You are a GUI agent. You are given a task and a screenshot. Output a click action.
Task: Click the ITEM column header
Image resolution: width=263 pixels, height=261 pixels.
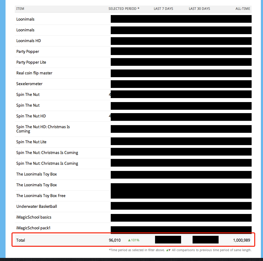[x=20, y=9]
